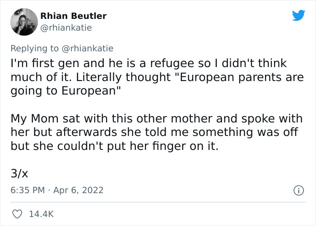The height and width of the screenshot is (226, 316).
Task: Click the Twitter bird logo
Action: tap(298, 16)
